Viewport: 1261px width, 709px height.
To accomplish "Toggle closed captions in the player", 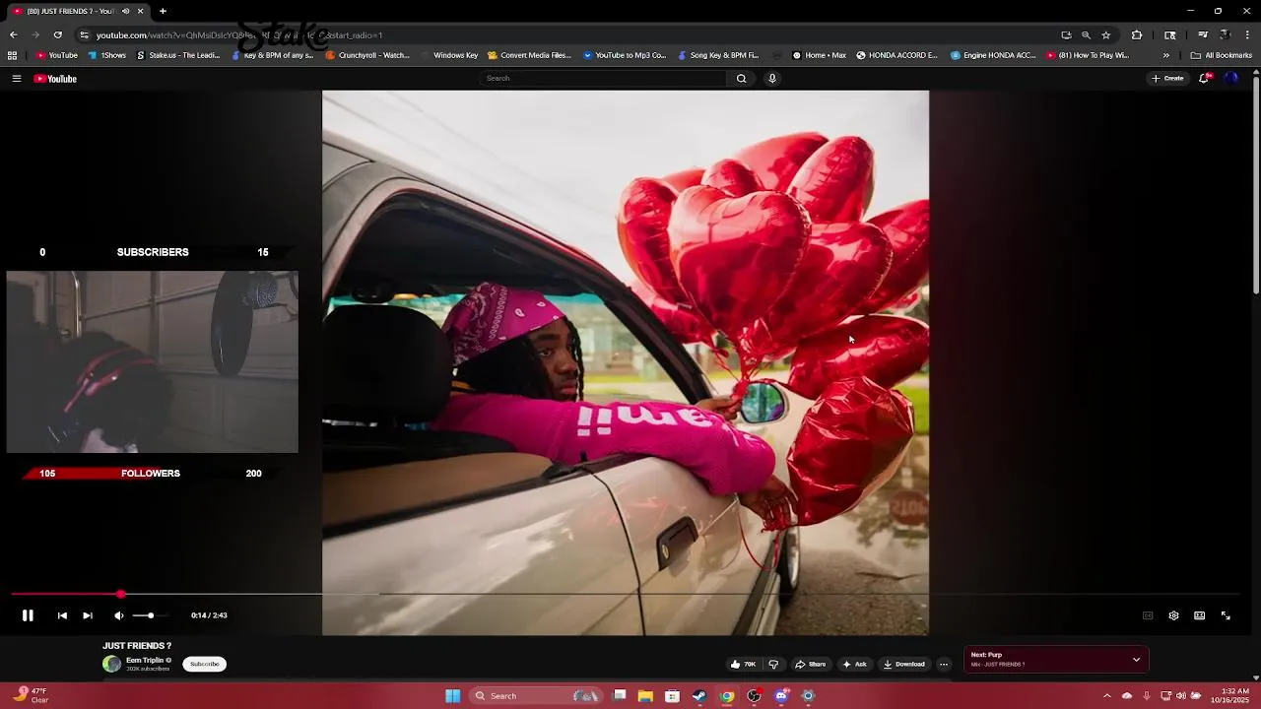I will point(1148,615).
